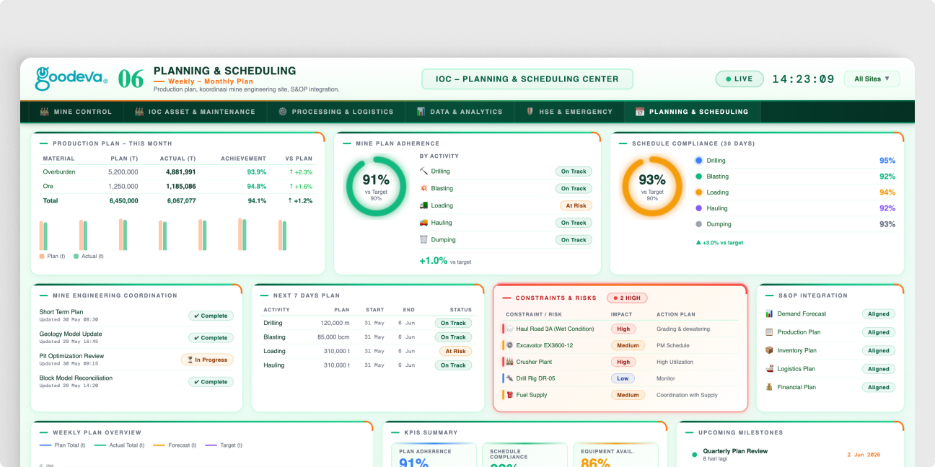Click the Hauling truck icon in Mine Plan Adherence

point(423,223)
